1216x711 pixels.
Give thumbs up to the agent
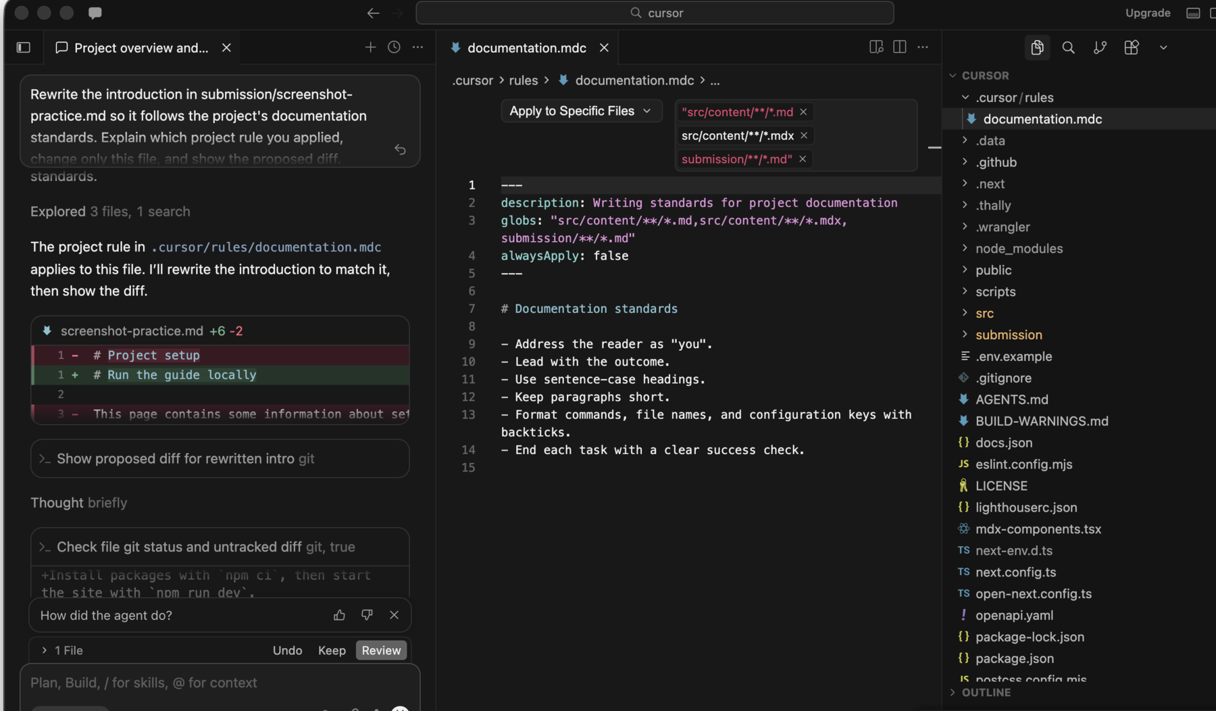coord(339,615)
